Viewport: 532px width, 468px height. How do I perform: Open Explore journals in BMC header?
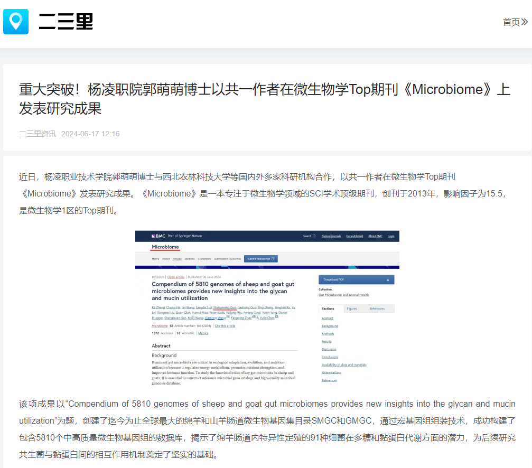point(331,236)
